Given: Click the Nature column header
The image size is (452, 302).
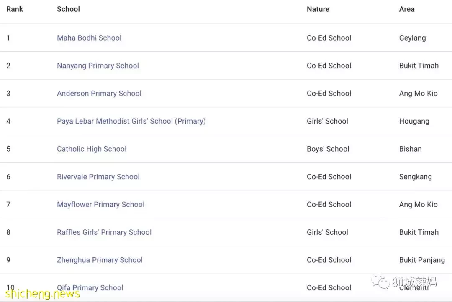Looking at the screenshot, I should coord(318,9).
